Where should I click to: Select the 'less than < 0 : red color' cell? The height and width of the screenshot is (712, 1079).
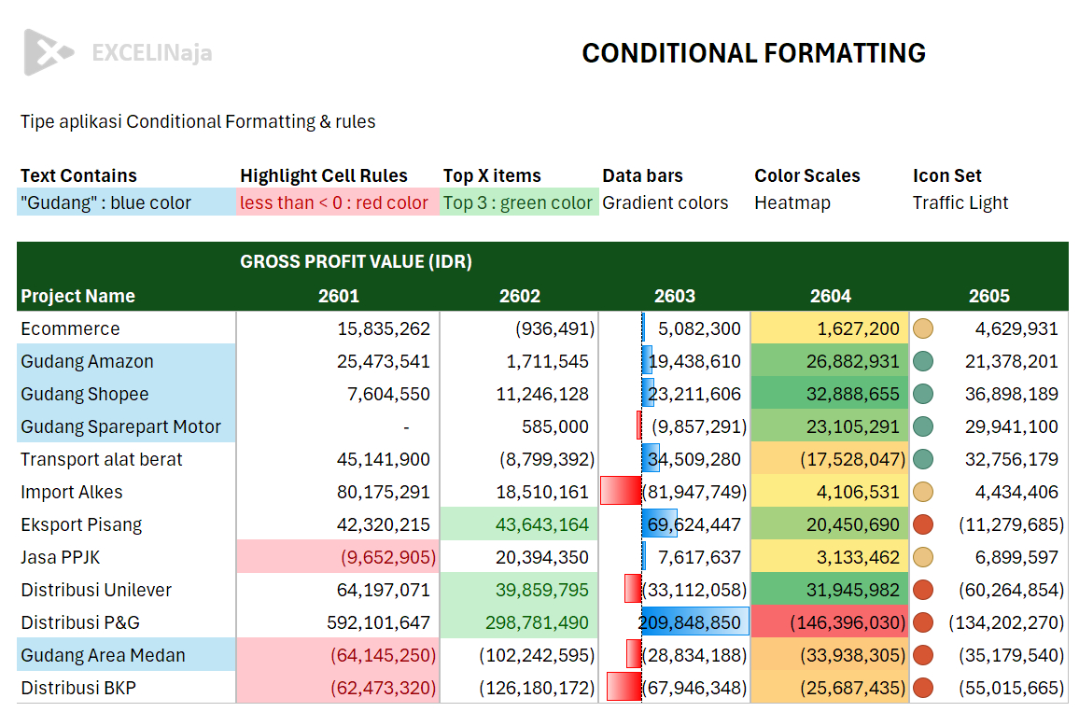point(338,202)
